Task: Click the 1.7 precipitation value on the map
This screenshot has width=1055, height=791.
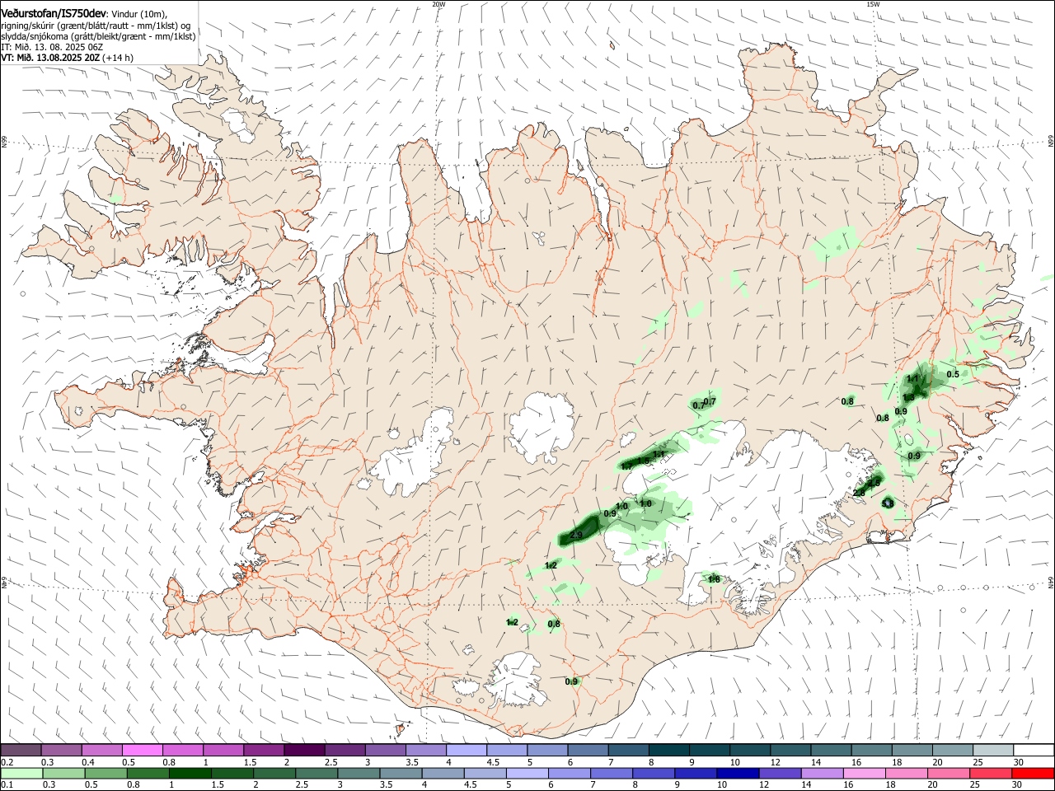Action: [627, 466]
